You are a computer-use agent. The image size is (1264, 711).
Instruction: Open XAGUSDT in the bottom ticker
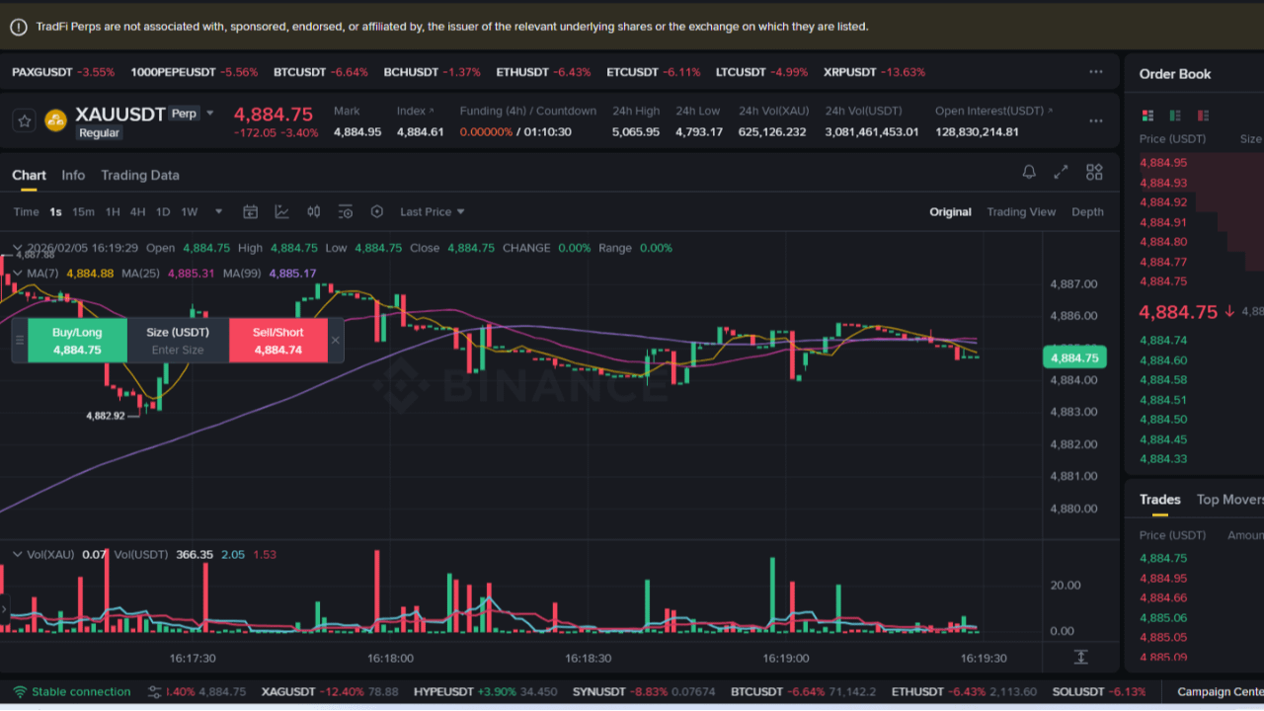[330, 691]
